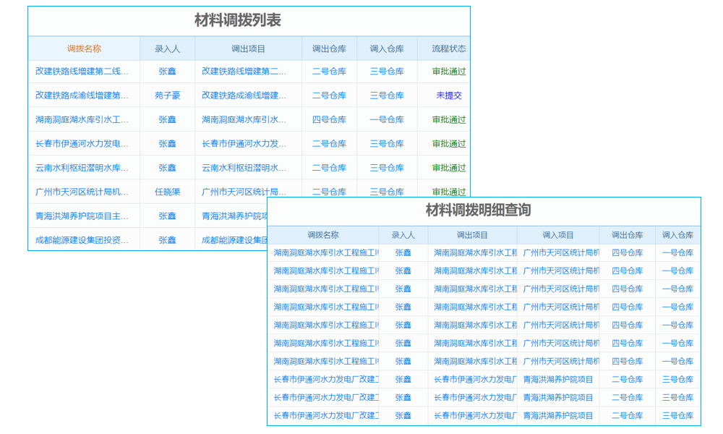
Task: Click the 录入人 column header
Action: click(x=166, y=47)
